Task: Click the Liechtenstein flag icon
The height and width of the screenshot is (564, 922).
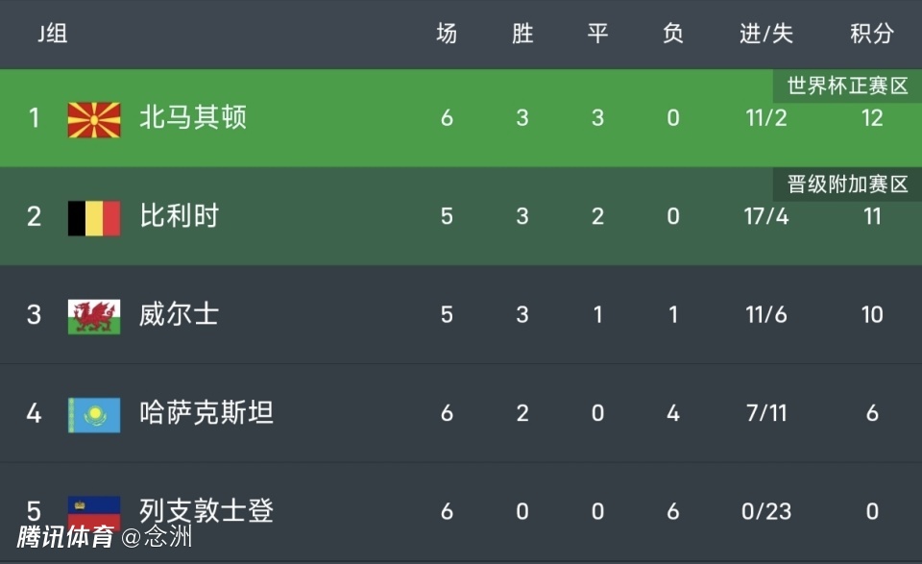Action: [94, 511]
